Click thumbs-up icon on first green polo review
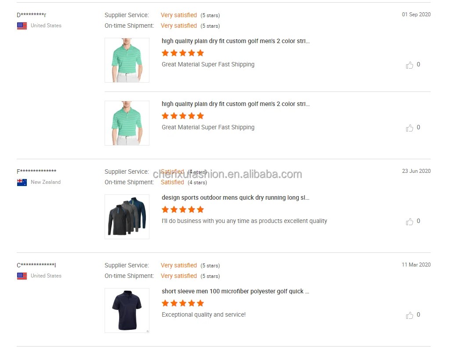Screen dimensions: 454x347 pos(410,65)
